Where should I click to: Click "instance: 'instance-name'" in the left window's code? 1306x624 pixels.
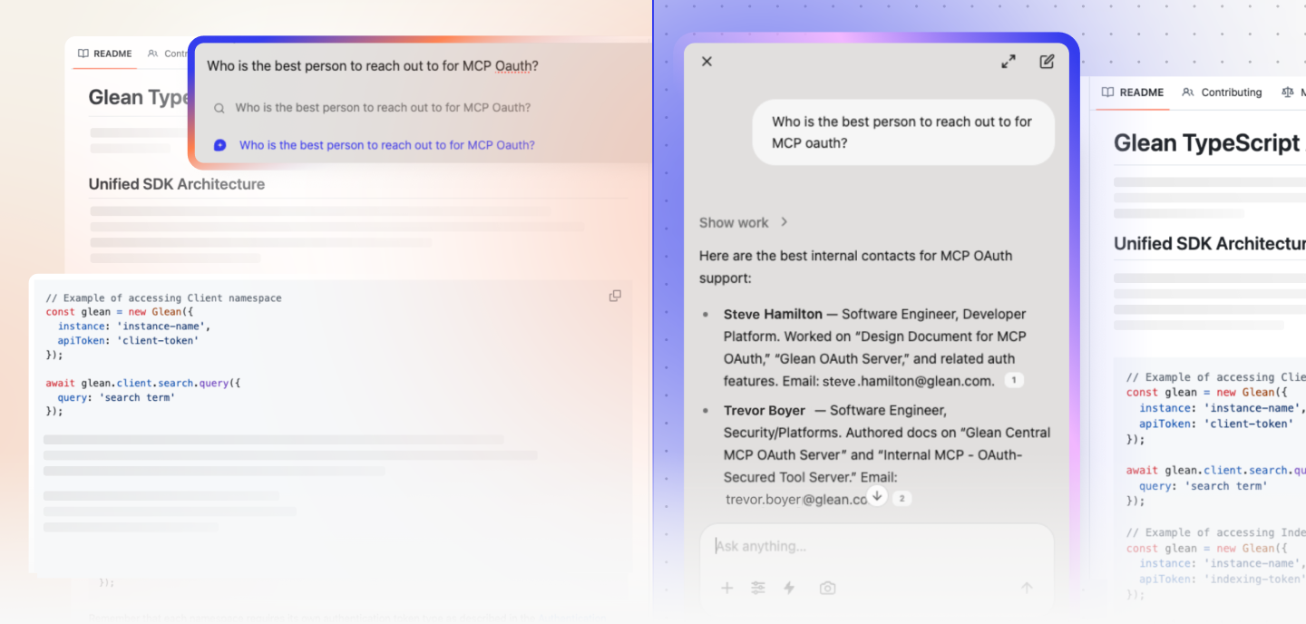[133, 326]
